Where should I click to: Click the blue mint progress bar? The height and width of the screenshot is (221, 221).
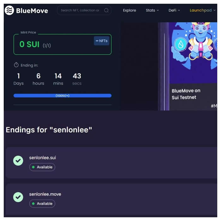(x=63, y=96)
